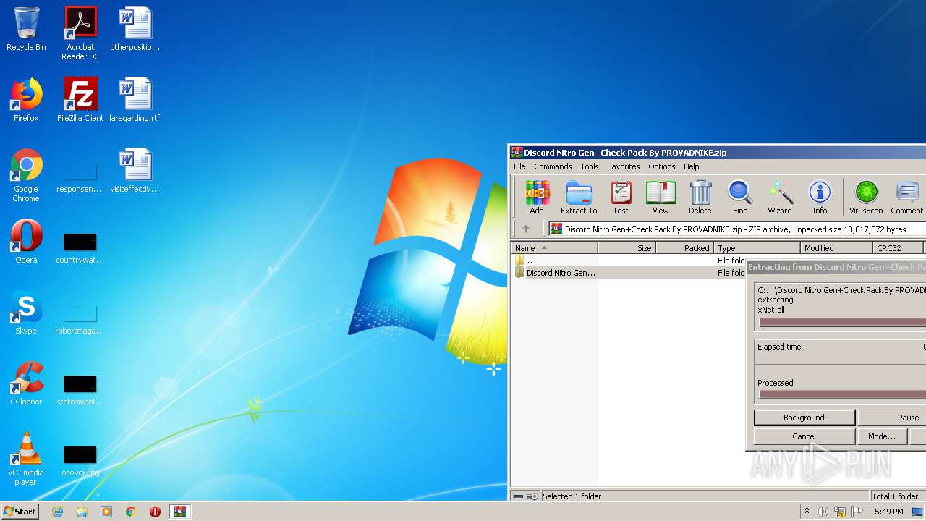926x521 pixels.
Task: Open the Opera desktop icon
Action: (x=26, y=242)
